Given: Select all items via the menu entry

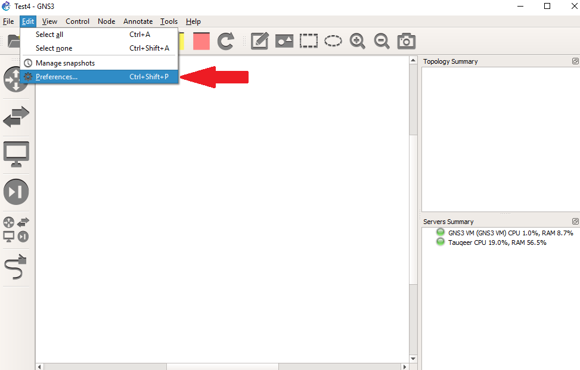Looking at the screenshot, I should 48,35.
